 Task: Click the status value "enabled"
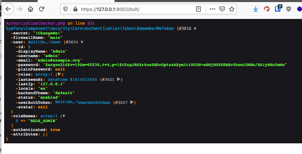pyautogui.click(x=49, y=97)
